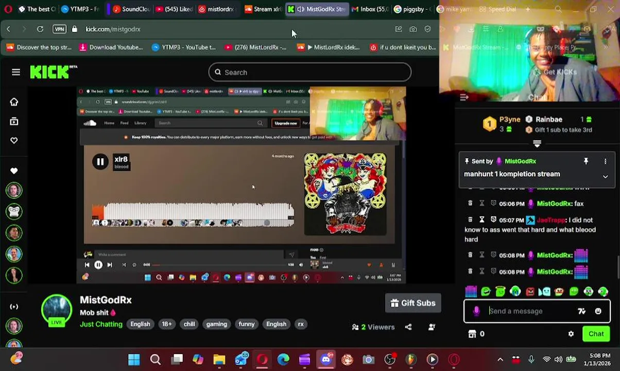Viewport: 620px width, 371px height.
Task: Open the pinned message three-dot menu
Action: tap(605, 161)
